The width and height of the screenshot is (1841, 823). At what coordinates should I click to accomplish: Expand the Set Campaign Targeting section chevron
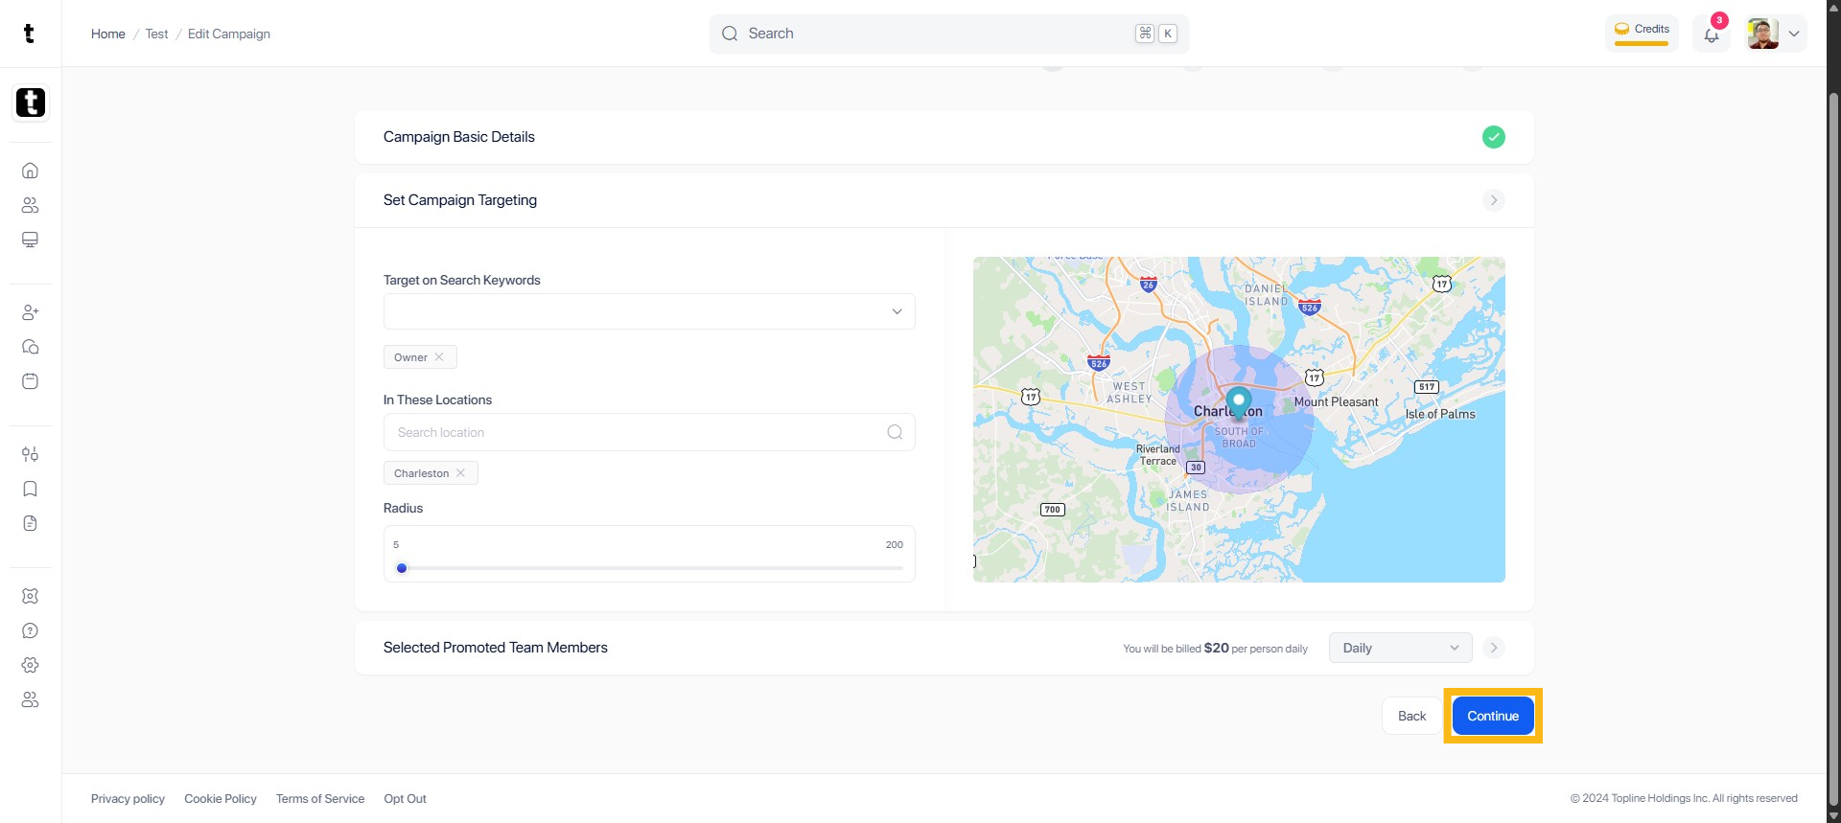click(x=1493, y=200)
